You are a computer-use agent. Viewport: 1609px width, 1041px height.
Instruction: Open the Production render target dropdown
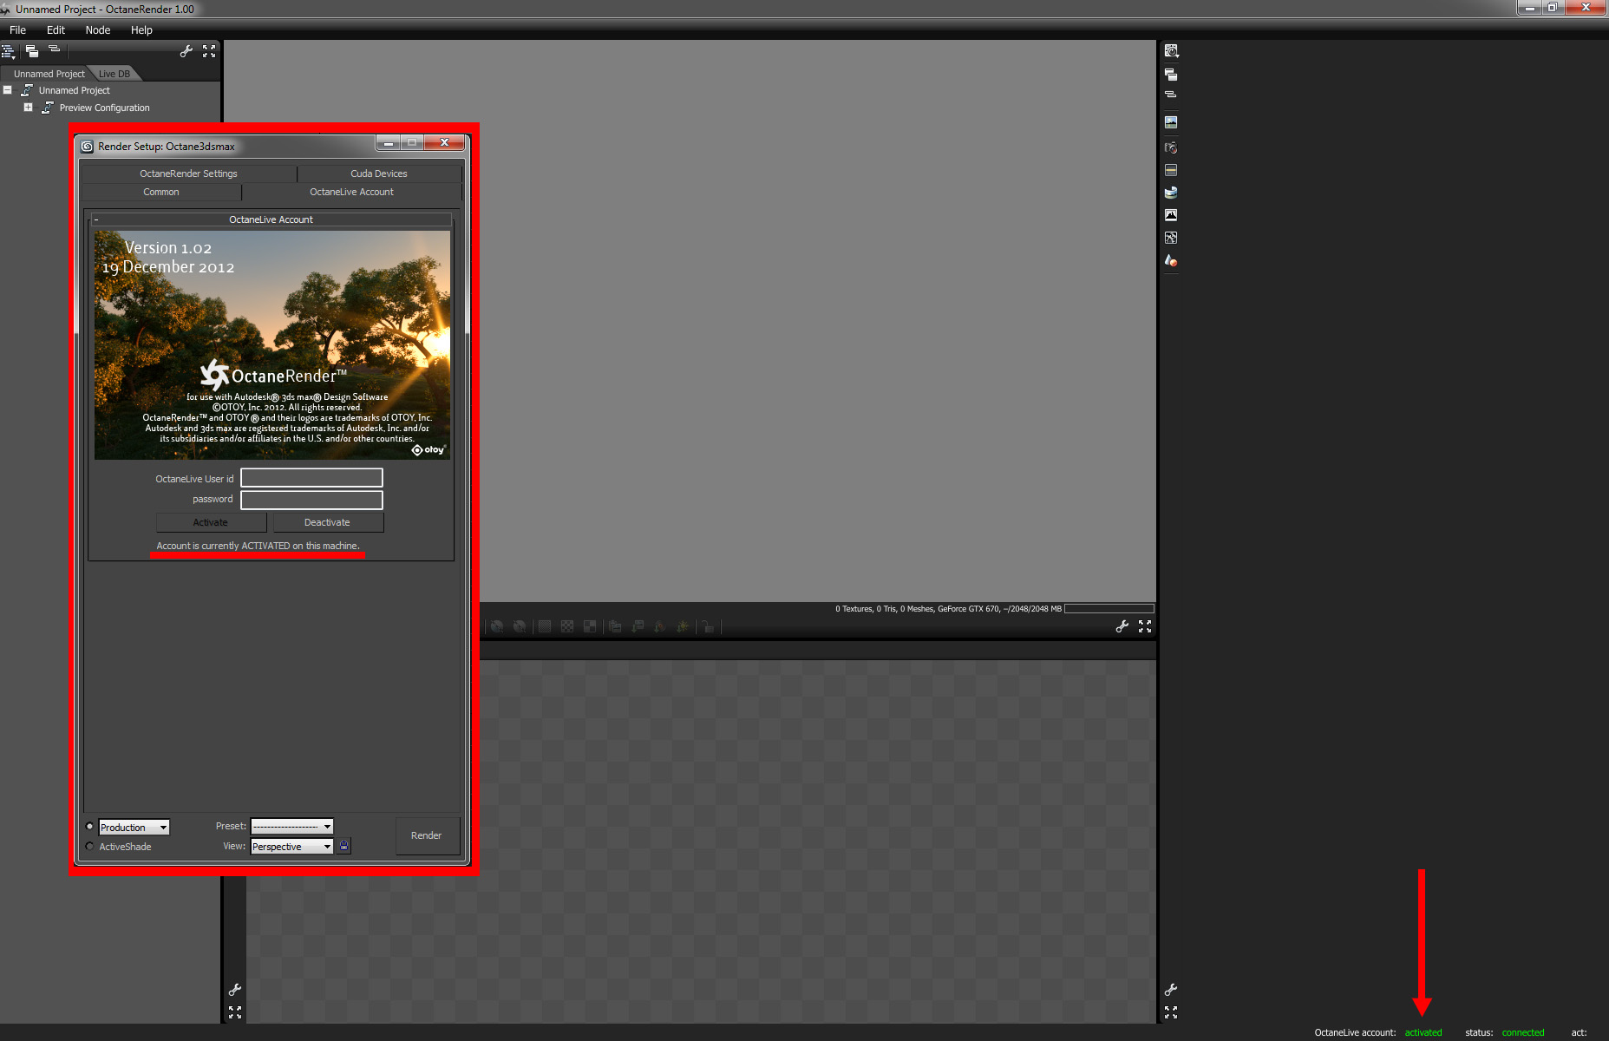(x=134, y=828)
